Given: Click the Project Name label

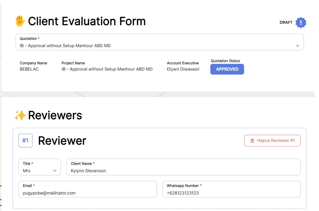Looking at the screenshot, I should (x=73, y=63).
